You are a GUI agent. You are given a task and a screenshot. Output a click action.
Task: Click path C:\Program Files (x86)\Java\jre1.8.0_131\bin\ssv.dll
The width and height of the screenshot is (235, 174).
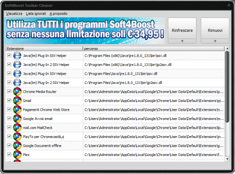(126, 56)
